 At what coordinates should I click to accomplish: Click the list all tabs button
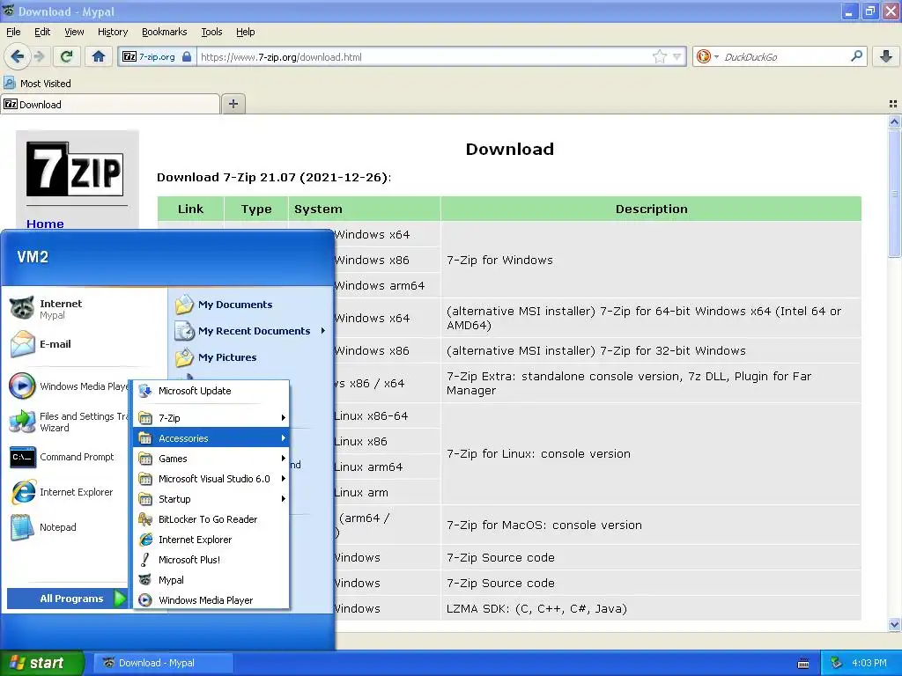(893, 104)
